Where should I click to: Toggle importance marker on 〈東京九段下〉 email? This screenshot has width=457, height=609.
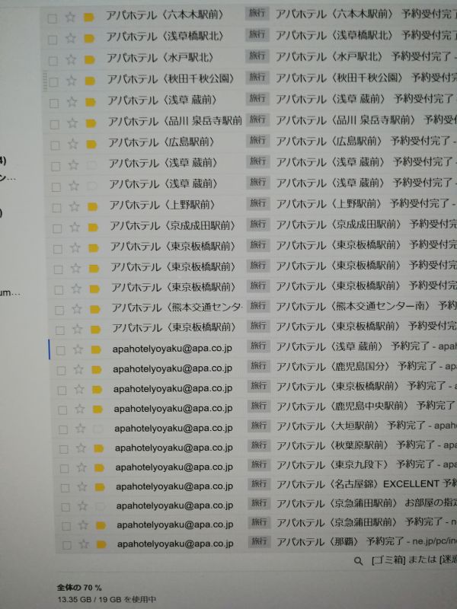click(100, 467)
